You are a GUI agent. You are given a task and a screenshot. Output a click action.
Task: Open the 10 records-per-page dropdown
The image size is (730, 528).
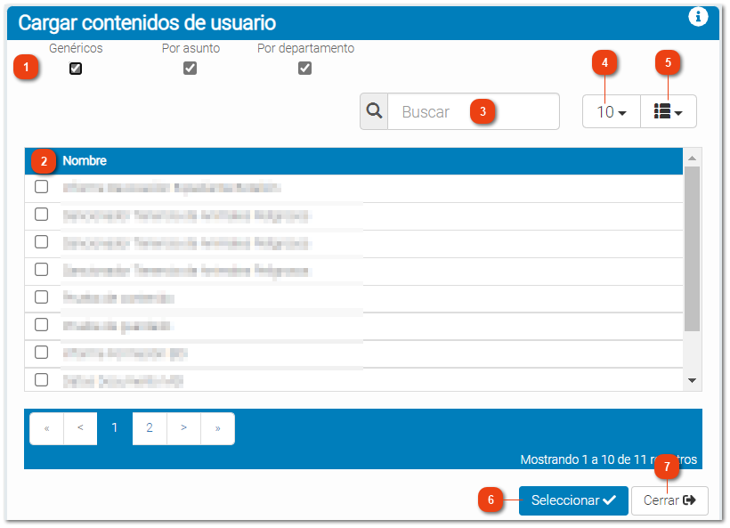pos(612,111)
